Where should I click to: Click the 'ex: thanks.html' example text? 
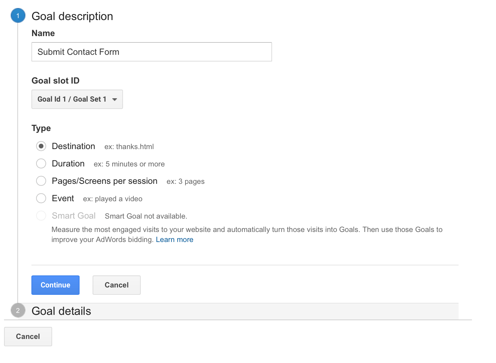click(x=129, y=147)
